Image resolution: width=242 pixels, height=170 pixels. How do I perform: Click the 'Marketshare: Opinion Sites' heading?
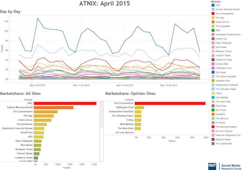(x=130, y=94)
